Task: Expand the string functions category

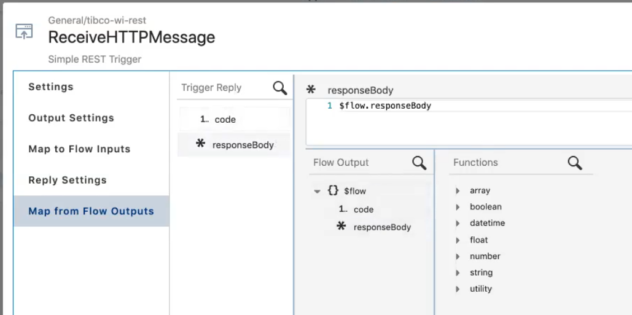Action: tap(458, 273)
